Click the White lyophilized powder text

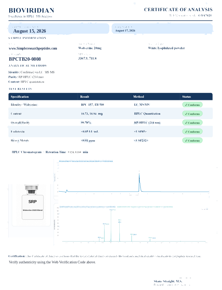click(x=166, y=48)
